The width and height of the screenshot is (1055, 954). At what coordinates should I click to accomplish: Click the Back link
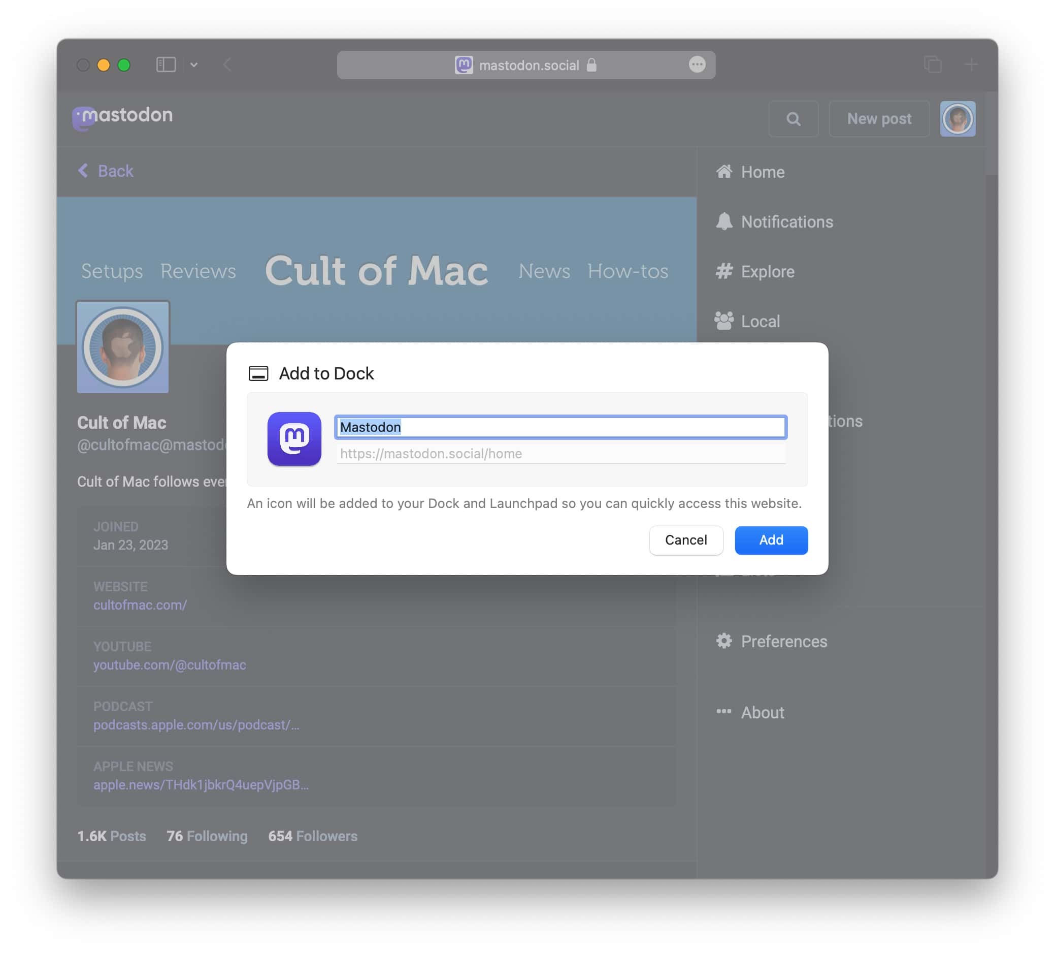[x=106, y=171]
